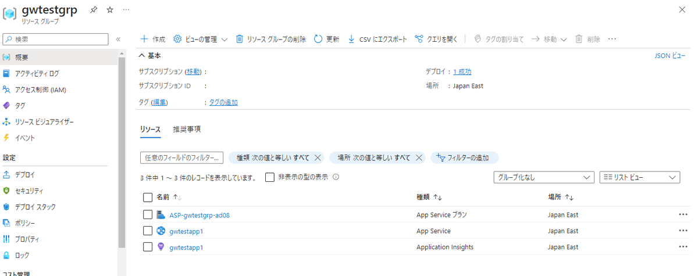Viewport: 698px width, 276px height.
Task: Switch to the 推奨事項 tab
Action: [x=187, y=129]
